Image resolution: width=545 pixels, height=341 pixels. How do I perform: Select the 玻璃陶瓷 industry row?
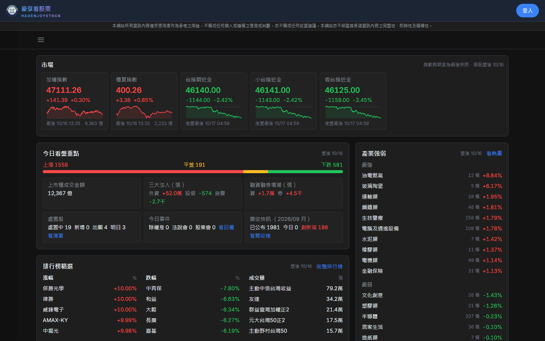(432, 186)
